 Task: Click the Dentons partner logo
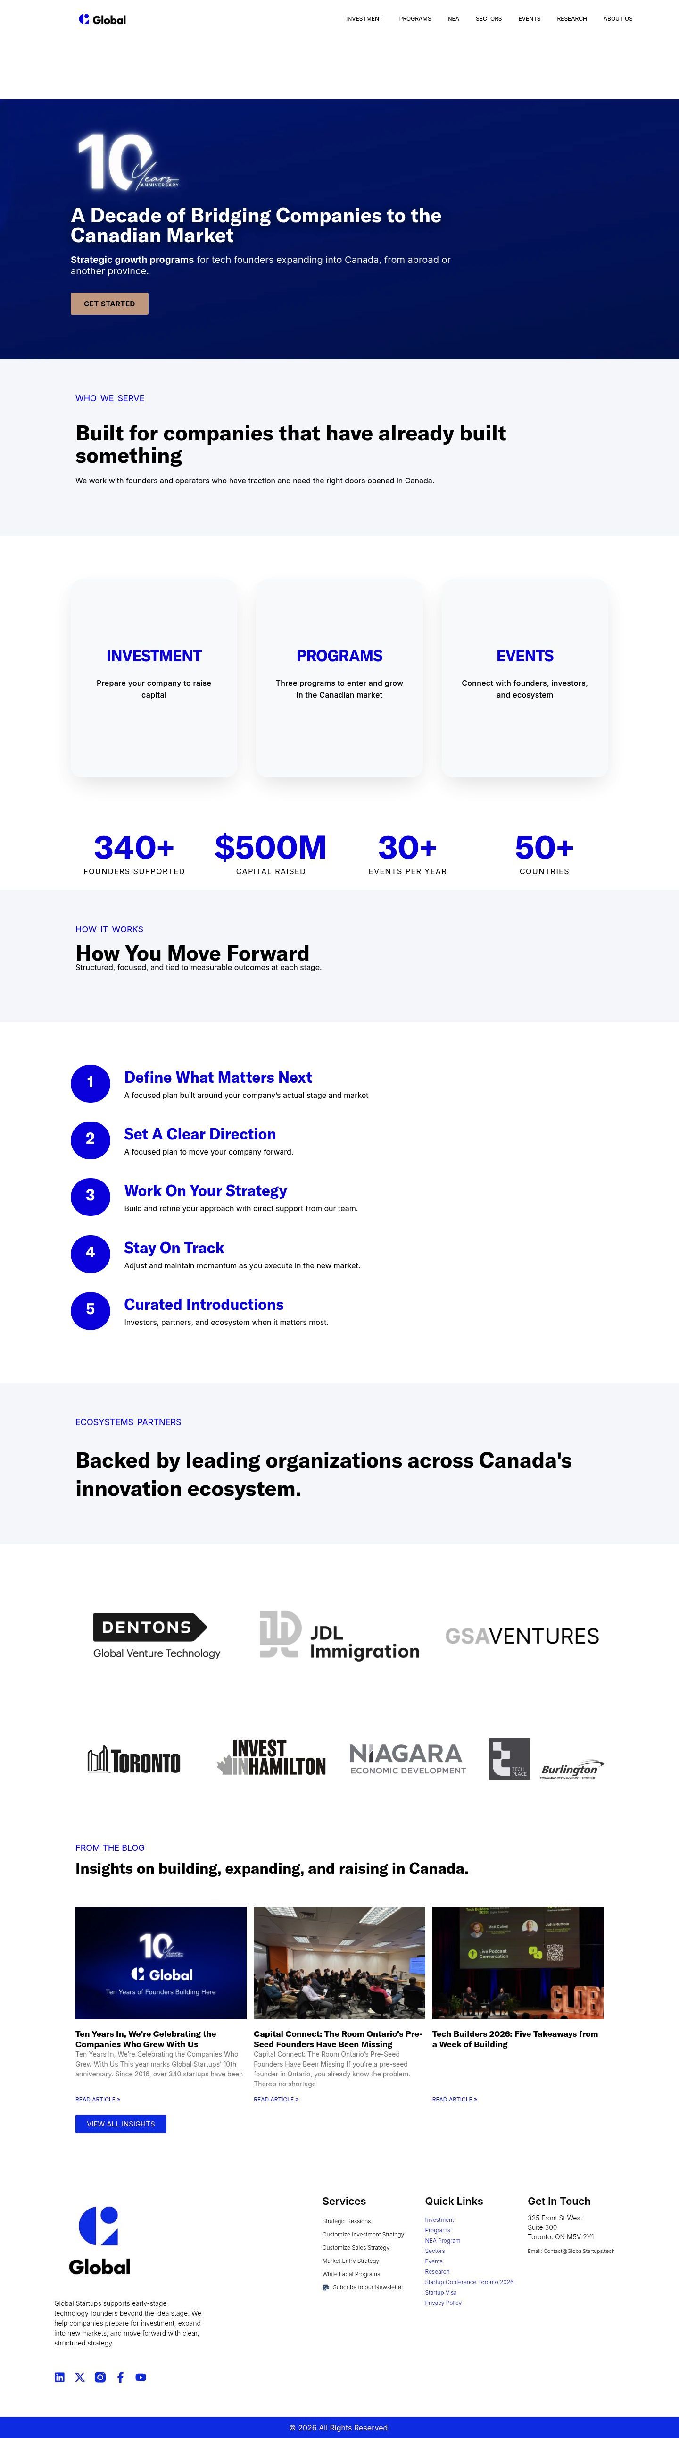157,1636
